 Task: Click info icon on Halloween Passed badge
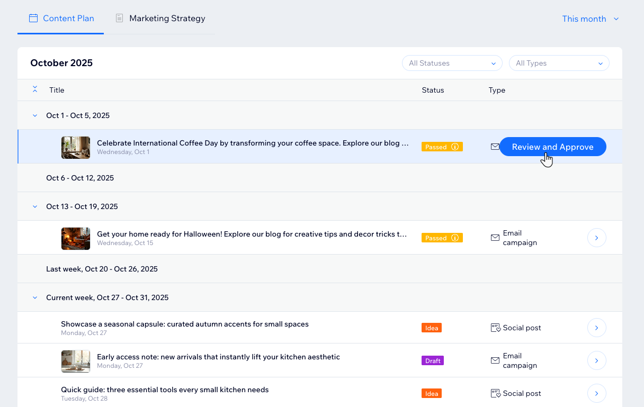click(455, 238)
